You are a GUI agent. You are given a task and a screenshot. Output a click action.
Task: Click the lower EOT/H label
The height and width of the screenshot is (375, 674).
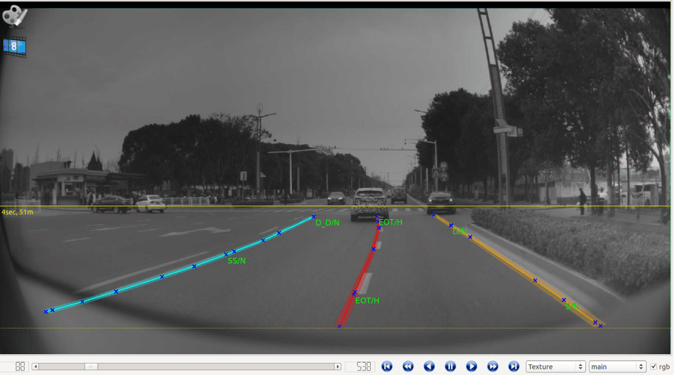[367, 300]
